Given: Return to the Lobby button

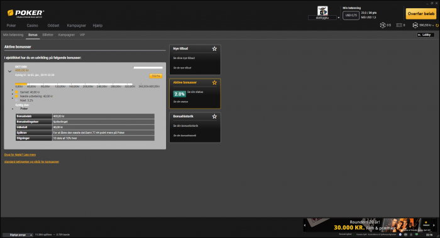Looking at the screenshot, I should point(426,35).
